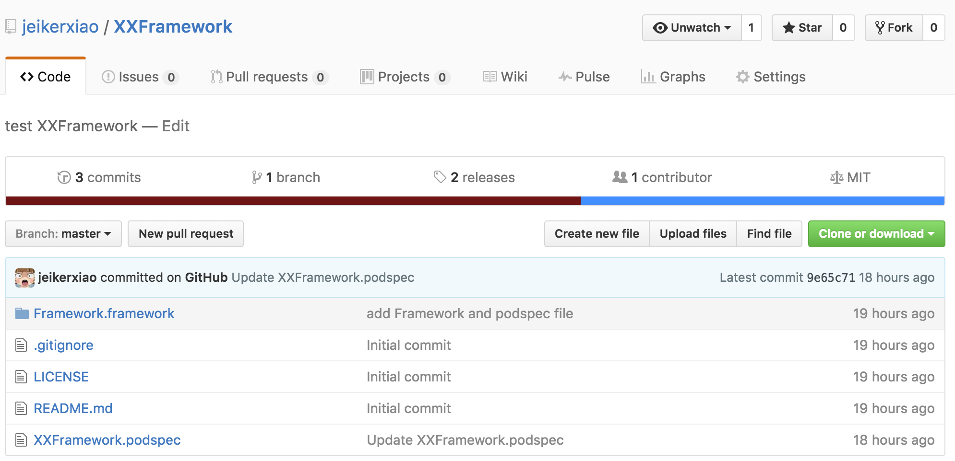Click New pull request button
This screenshot has width=955, height=461.
186,234
